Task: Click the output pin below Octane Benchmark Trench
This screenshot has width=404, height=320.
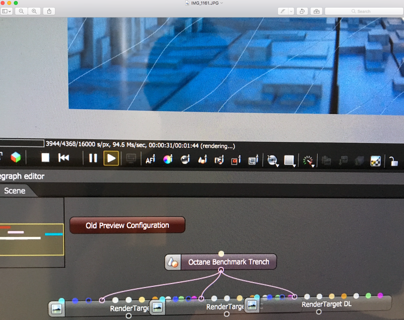Action: point(221,270)
